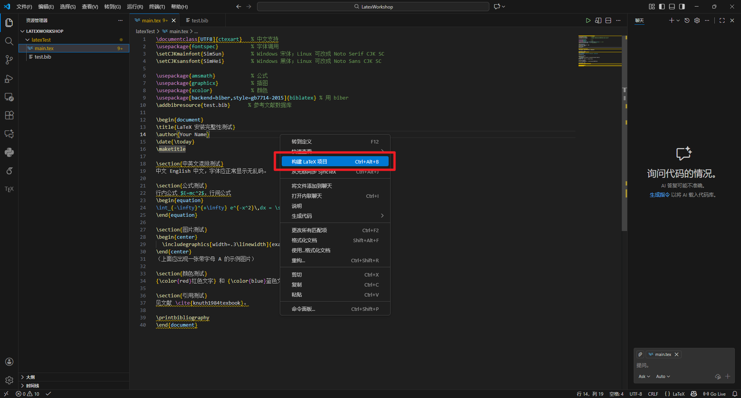The image size is (741, 398).
Task: Open the Search view in activity bar
Action: click(x=9, y=41)
